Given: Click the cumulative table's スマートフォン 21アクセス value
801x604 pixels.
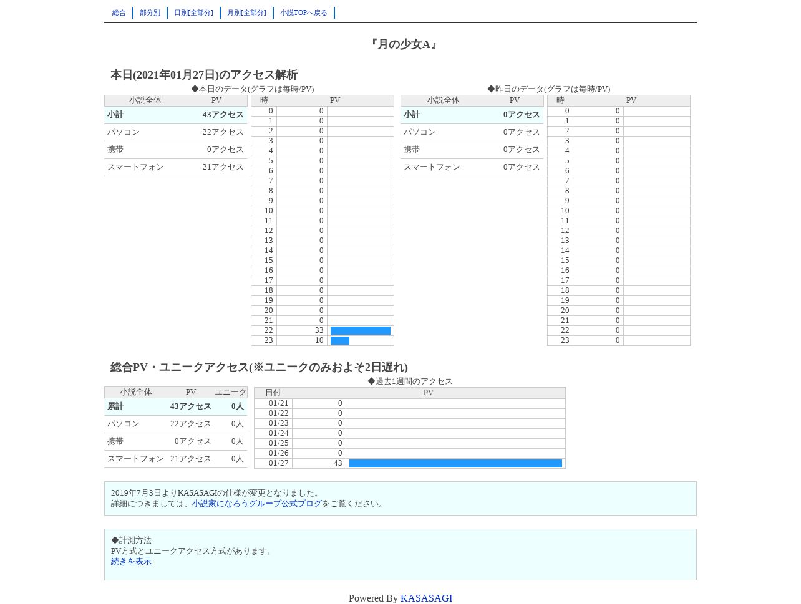Looking at the screenshot, I should click(191, 459).
